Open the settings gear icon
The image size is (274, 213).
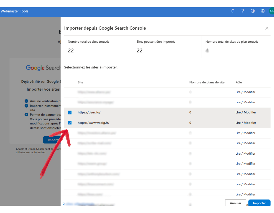[262, 11]
